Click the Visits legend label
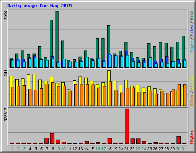Viewport: 196px width, 153px height. coord(192,83)
